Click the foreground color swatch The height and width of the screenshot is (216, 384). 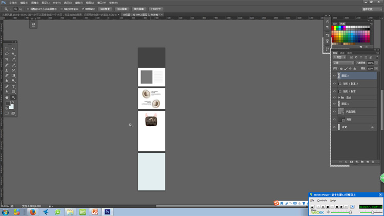[8, 104]
